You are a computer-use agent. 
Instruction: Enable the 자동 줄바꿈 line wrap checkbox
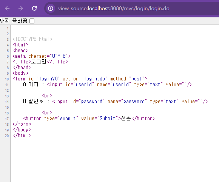point(32,21)
